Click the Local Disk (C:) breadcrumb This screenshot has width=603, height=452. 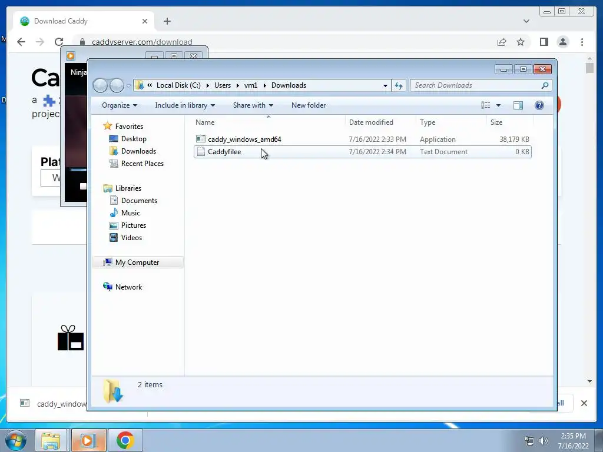pyautogui.click(x=178, y=85)
